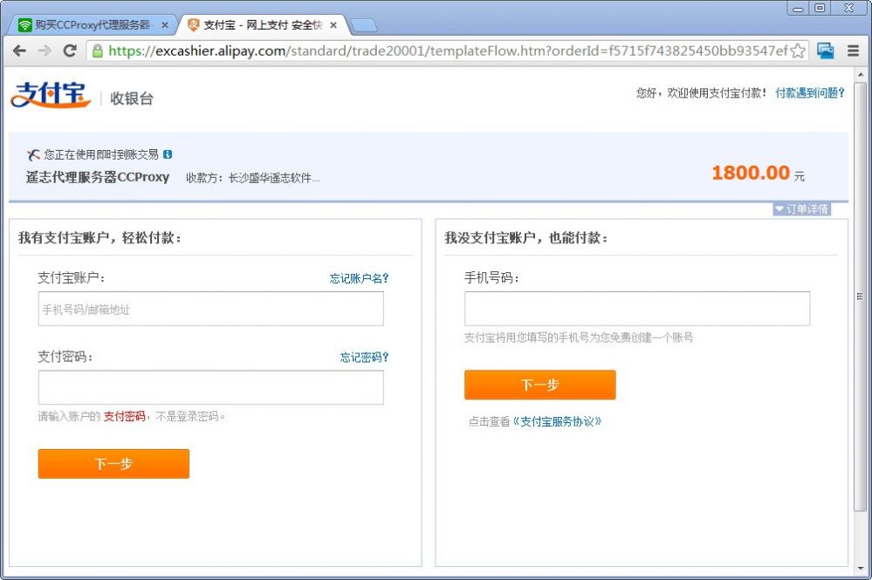This screenshot has height=580, width=872.
Task: Focus the 支付密码 password field
Action: coord(210,387)
